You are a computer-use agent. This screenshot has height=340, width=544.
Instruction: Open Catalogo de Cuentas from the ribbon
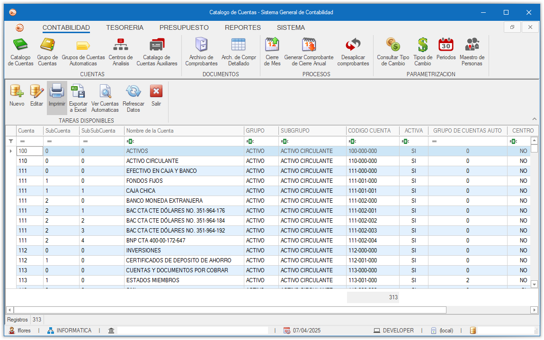click(x=20, y=52)
